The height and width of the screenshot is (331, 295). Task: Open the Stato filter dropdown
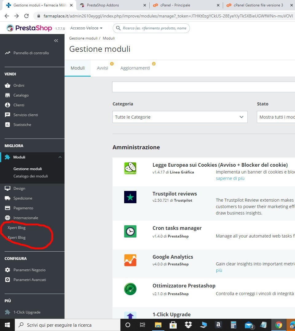pyautogui.click(x=276, y=117)
